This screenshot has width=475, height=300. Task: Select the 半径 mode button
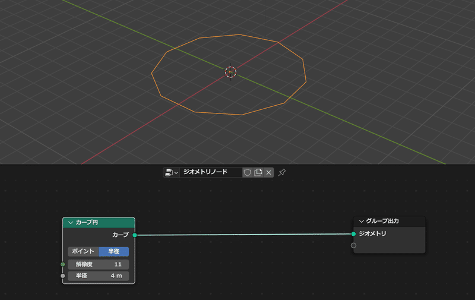pyautogui.click(x=113, y=251)
